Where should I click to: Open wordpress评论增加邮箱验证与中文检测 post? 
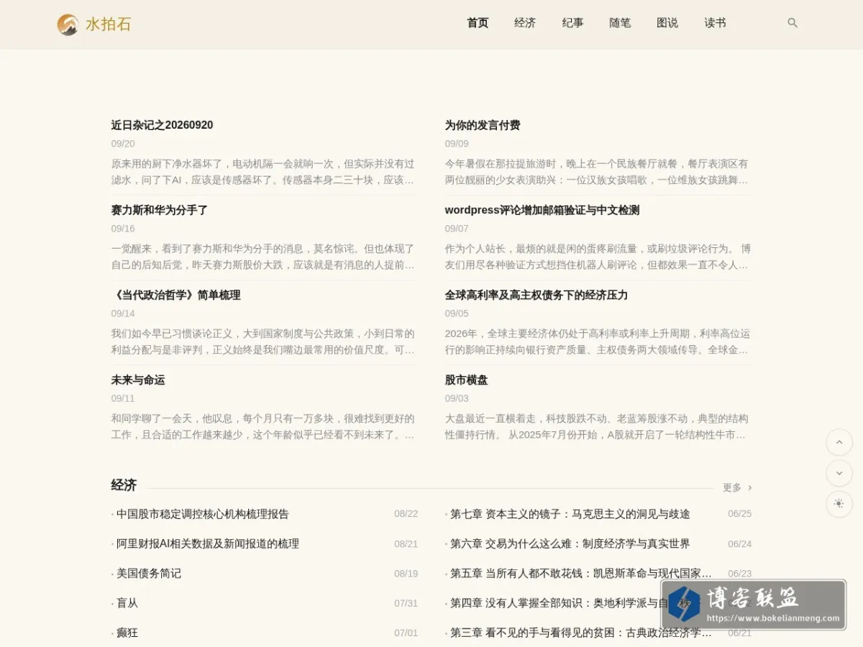542,210
